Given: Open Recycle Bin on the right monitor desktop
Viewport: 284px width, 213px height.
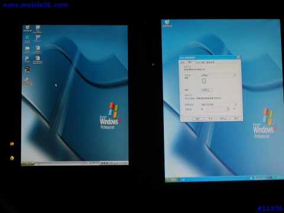Looking at the screenshot, I should click(x=167, y=24).
